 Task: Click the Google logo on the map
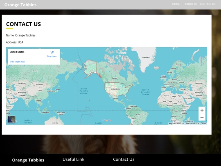coord(107,120)
